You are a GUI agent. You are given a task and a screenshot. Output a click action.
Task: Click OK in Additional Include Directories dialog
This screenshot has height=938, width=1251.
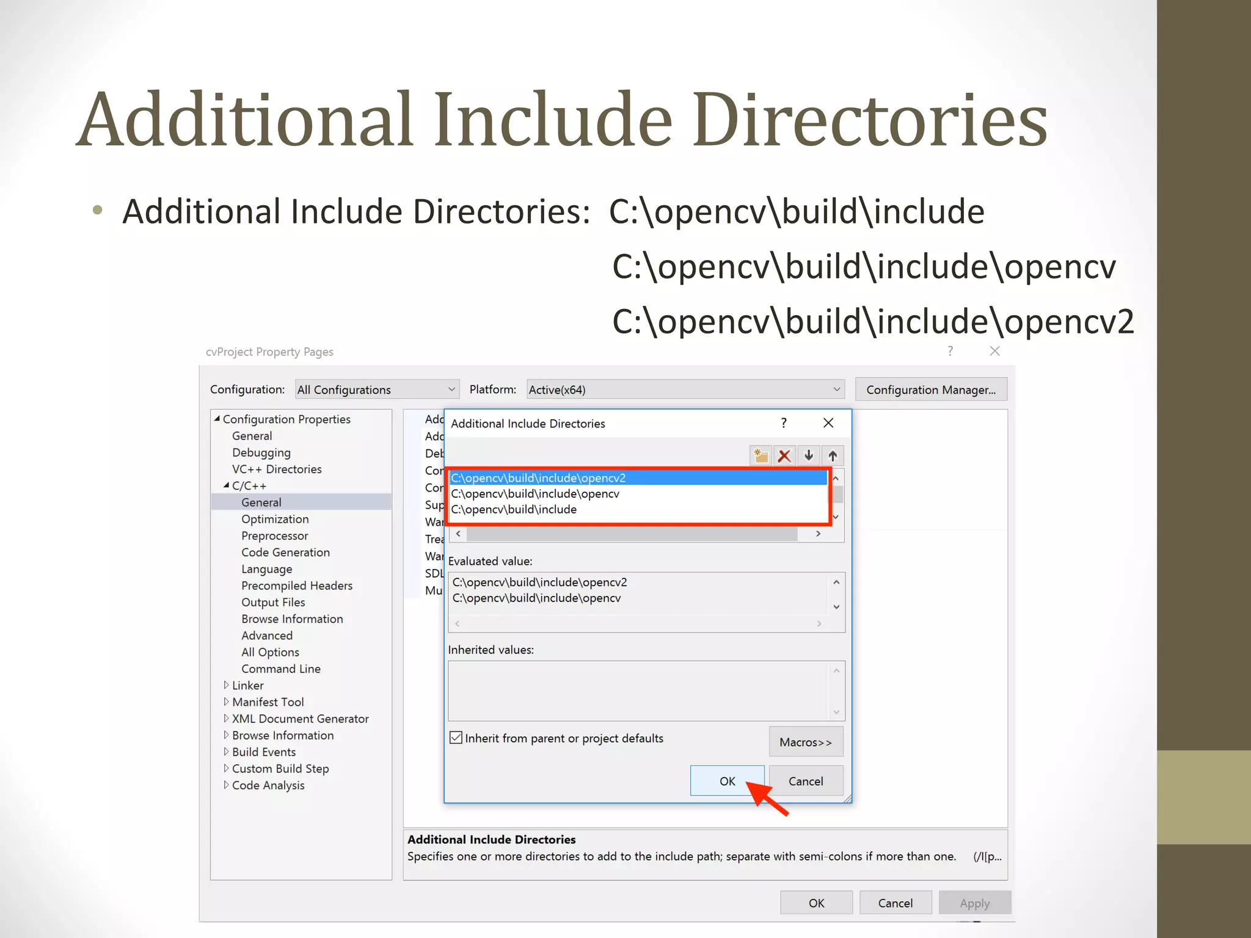pos(727,781)
